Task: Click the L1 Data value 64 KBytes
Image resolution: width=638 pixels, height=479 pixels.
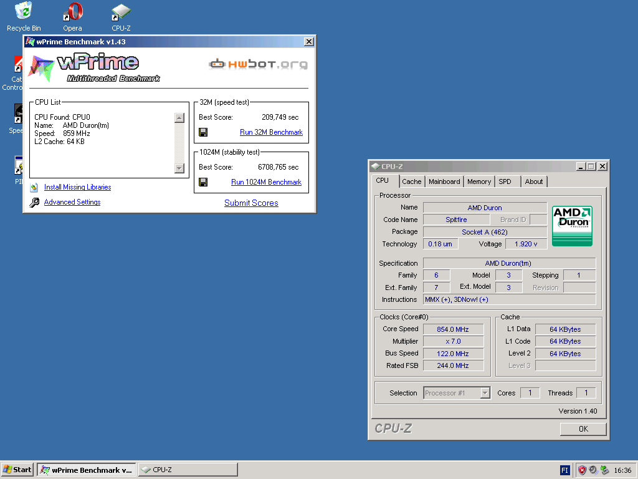Action: (x=565, y=329)
